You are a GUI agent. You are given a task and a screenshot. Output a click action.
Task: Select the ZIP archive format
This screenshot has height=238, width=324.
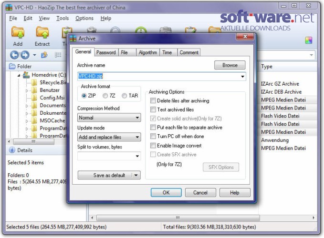pos(84,96)
